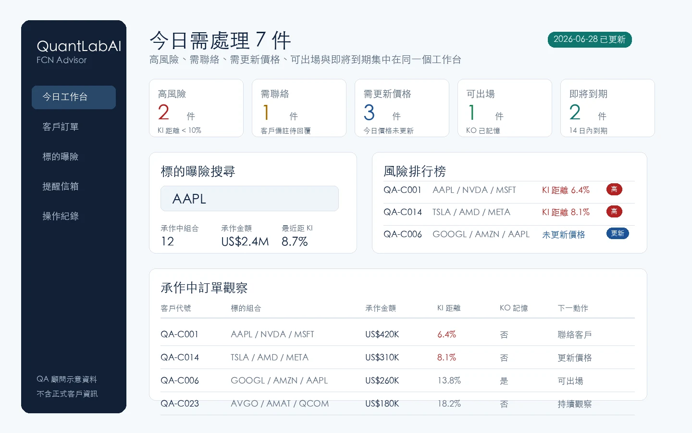Click the 標的曝險搜尋 panel title
The height and width of the screenshot is (433, 692).
[x=198, y=172]
